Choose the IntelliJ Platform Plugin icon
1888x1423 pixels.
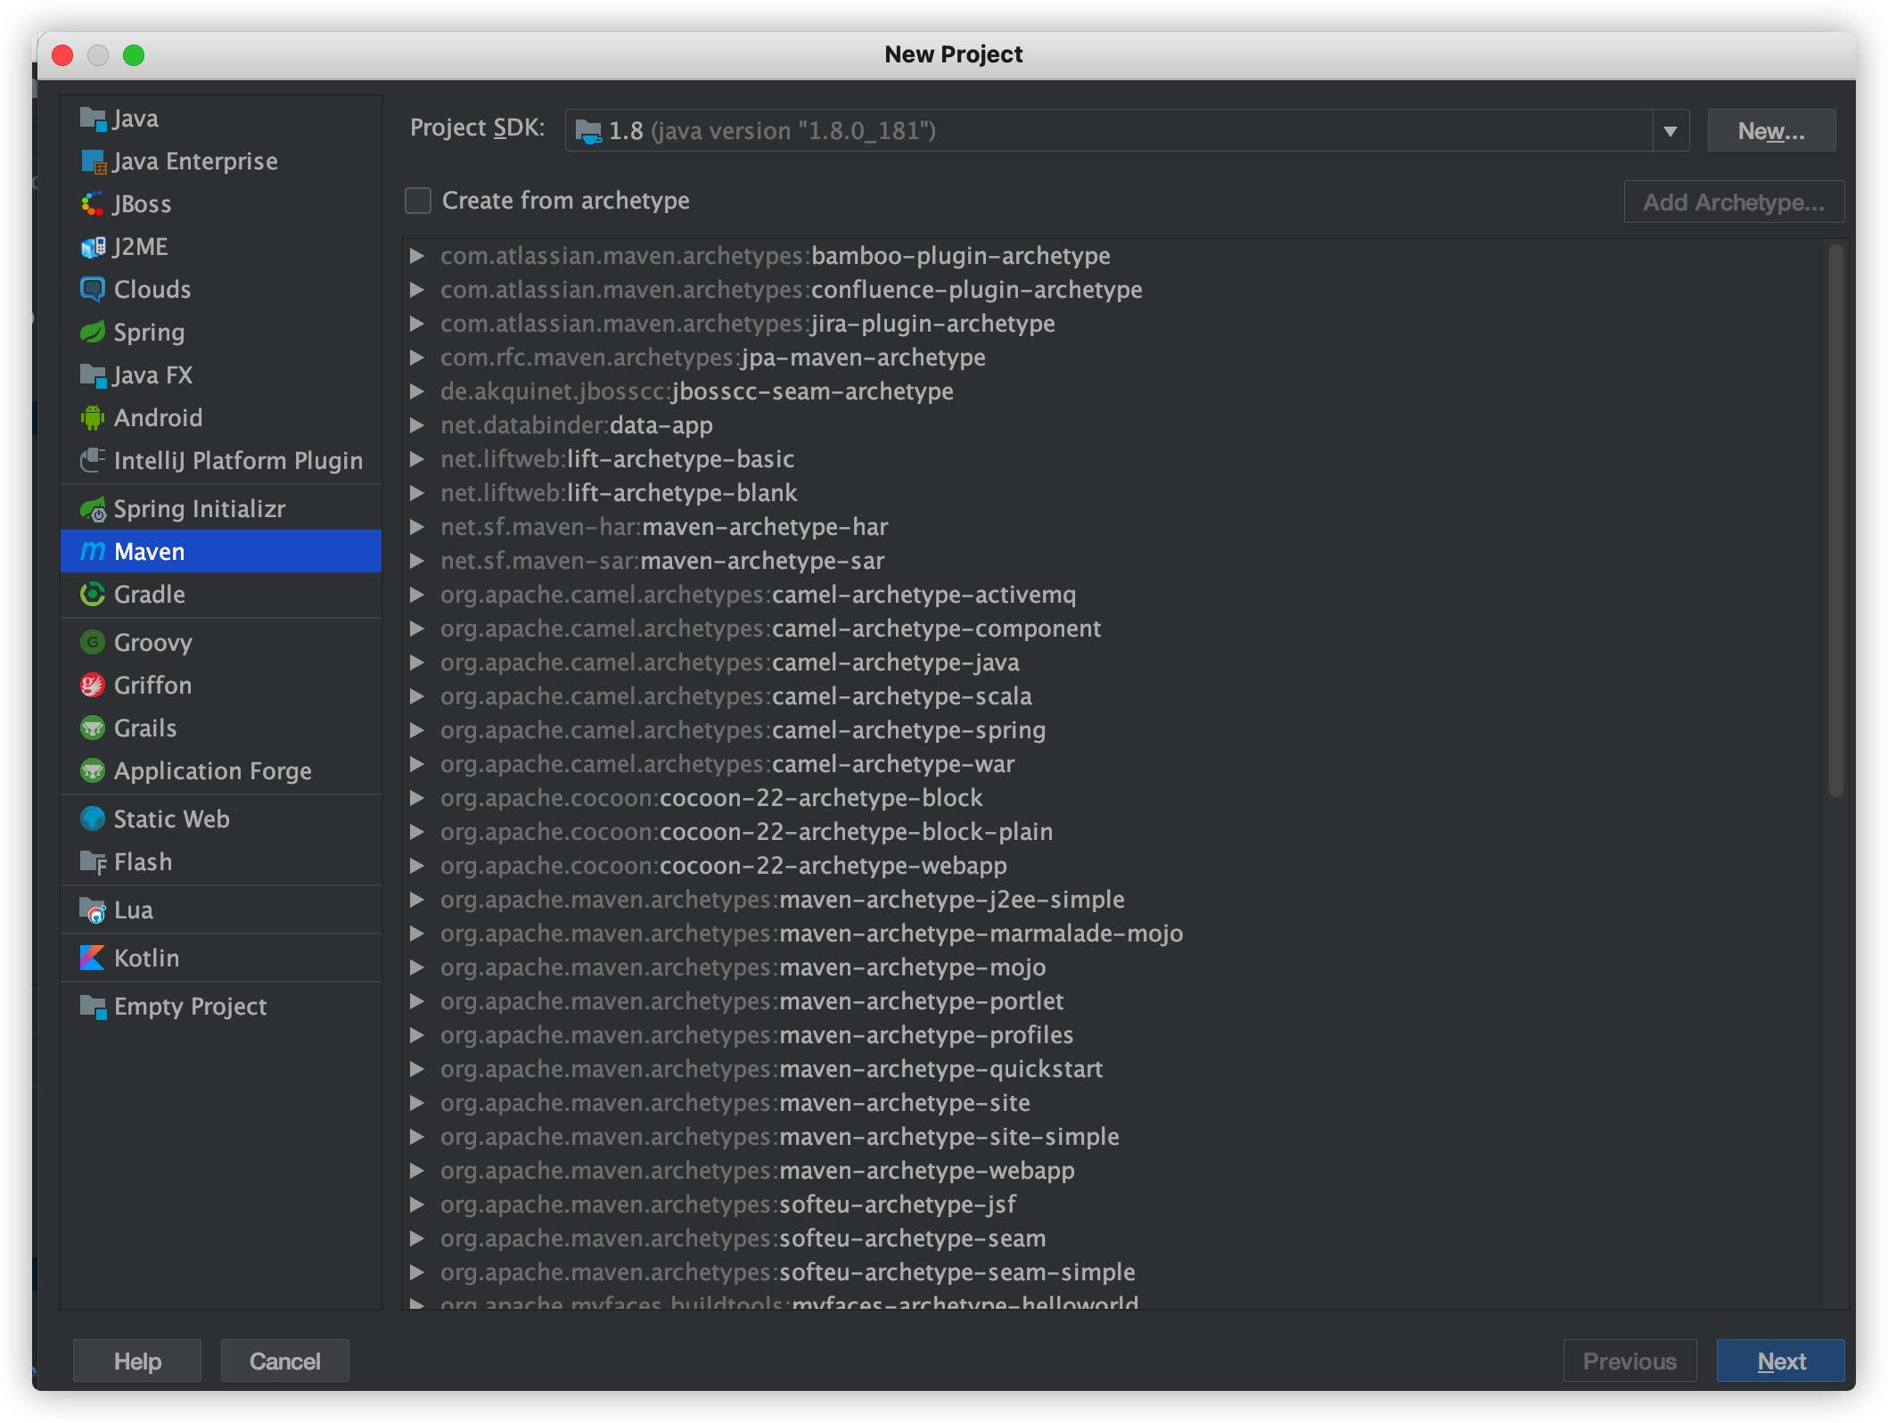click(93, 461)
